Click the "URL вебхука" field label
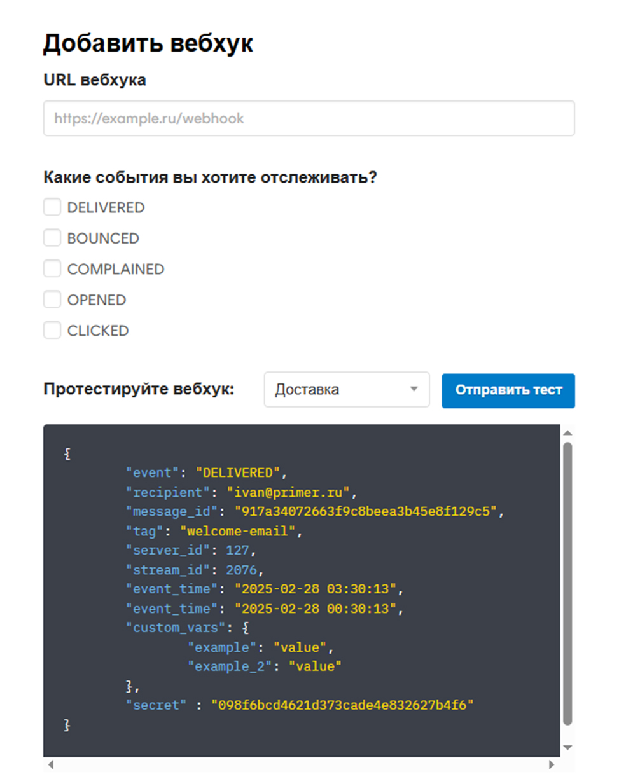619x779 pixels. tap(94, 80)
